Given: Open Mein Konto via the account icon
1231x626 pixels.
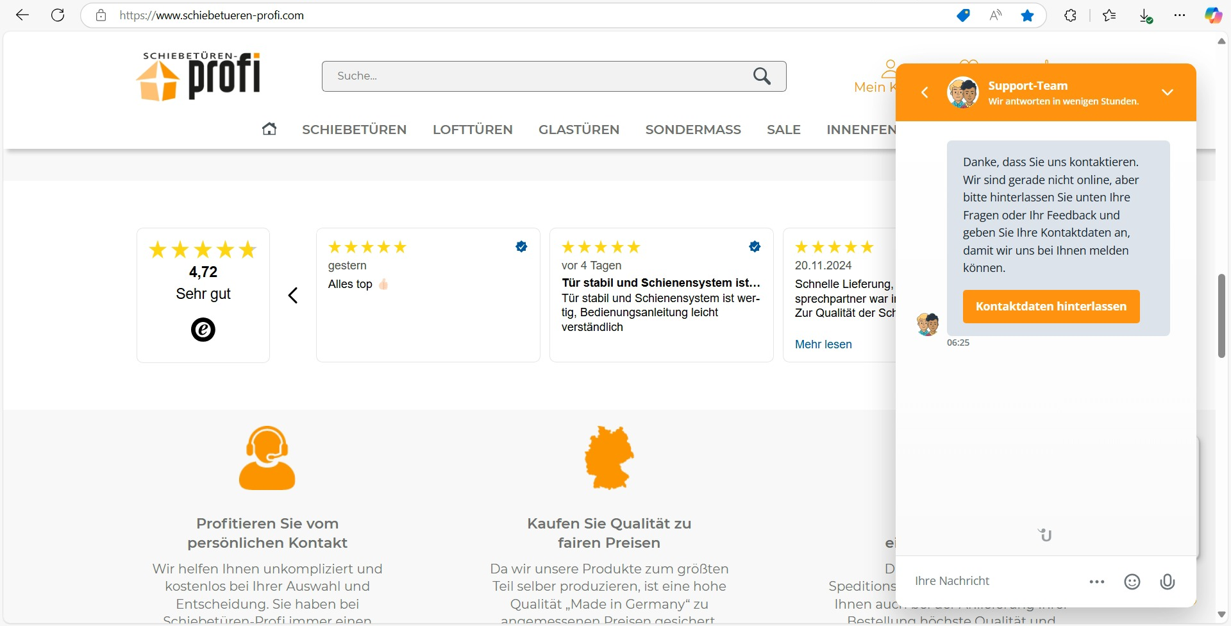Looking at the screenshot, I should tap(890, 69).
